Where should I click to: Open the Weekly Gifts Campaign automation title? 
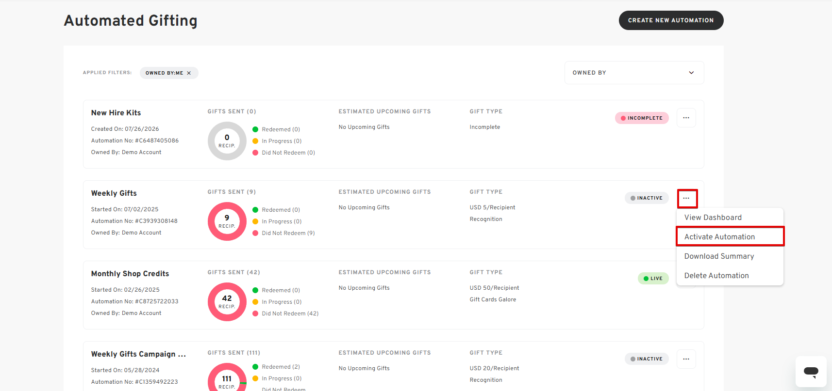tap(138, 354)
